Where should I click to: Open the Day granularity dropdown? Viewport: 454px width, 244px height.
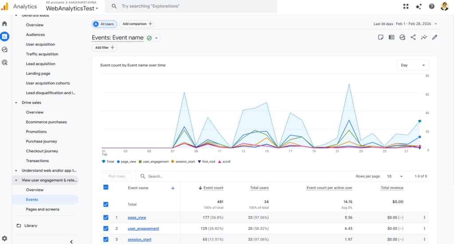pyautogui.click(x=413, y=65)
